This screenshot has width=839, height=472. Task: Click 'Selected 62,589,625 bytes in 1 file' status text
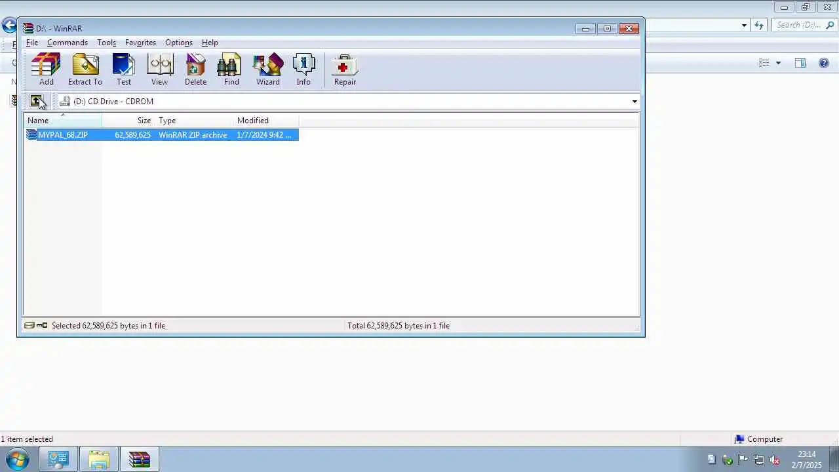click(x=108, y=325)
